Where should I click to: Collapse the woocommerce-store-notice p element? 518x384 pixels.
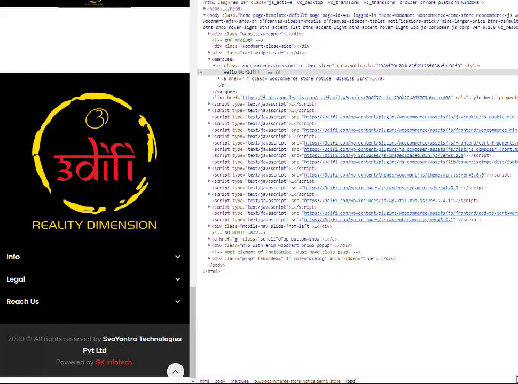tap(214, 66)
